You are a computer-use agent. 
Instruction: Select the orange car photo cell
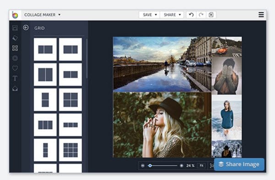226,46
